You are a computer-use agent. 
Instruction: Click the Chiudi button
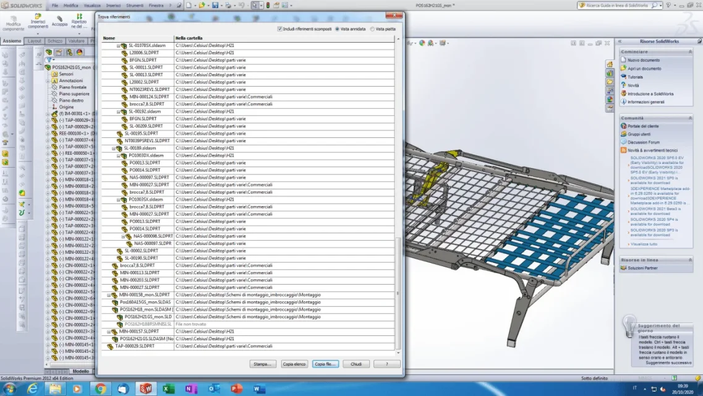coord(356,364)
